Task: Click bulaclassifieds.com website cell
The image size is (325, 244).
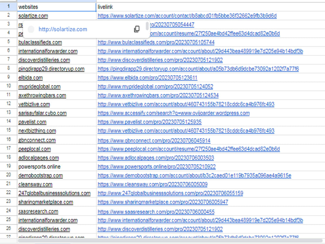Action: 40,42
